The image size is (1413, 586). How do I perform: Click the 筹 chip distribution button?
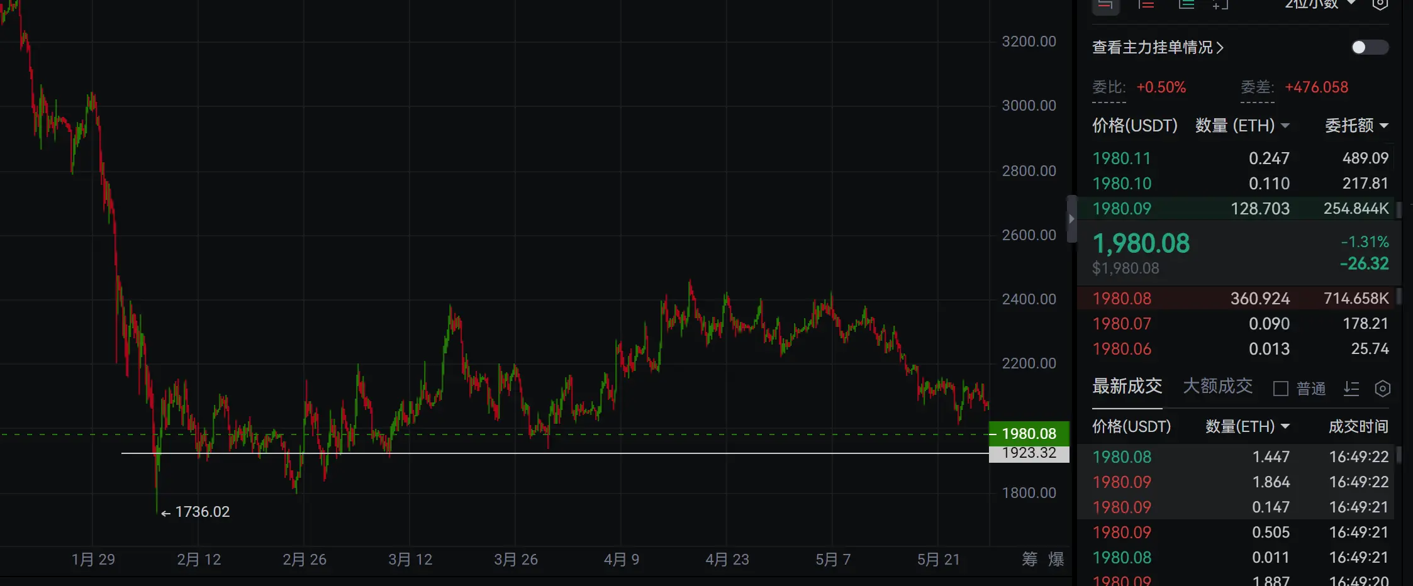pos(1030,559)
